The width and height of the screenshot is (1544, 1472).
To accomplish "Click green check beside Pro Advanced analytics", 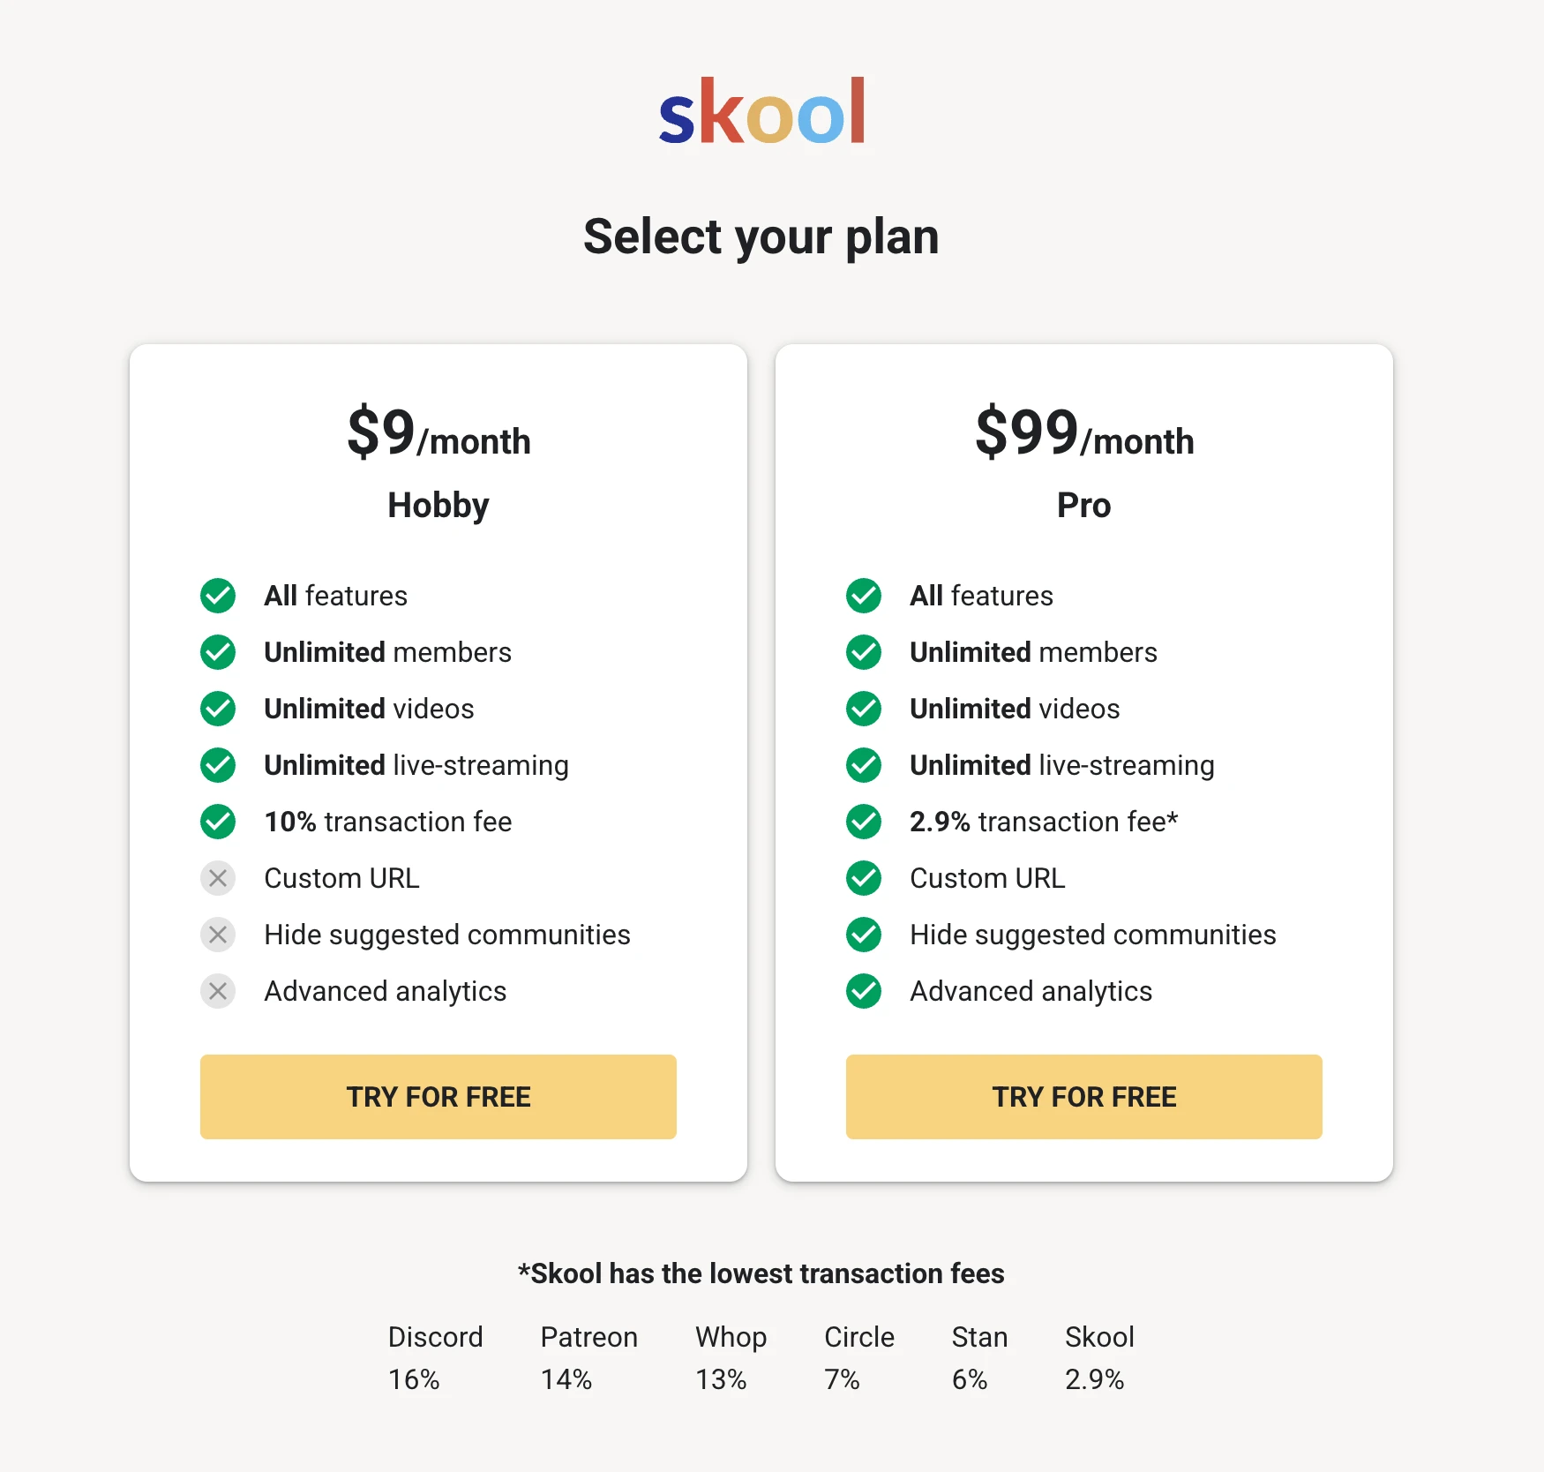I will point(864,991).
